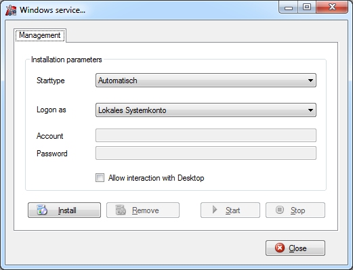The height and width of the screenshot is (270, 353).
Task: Maximize the Windows service window
Action: (307, 7)
